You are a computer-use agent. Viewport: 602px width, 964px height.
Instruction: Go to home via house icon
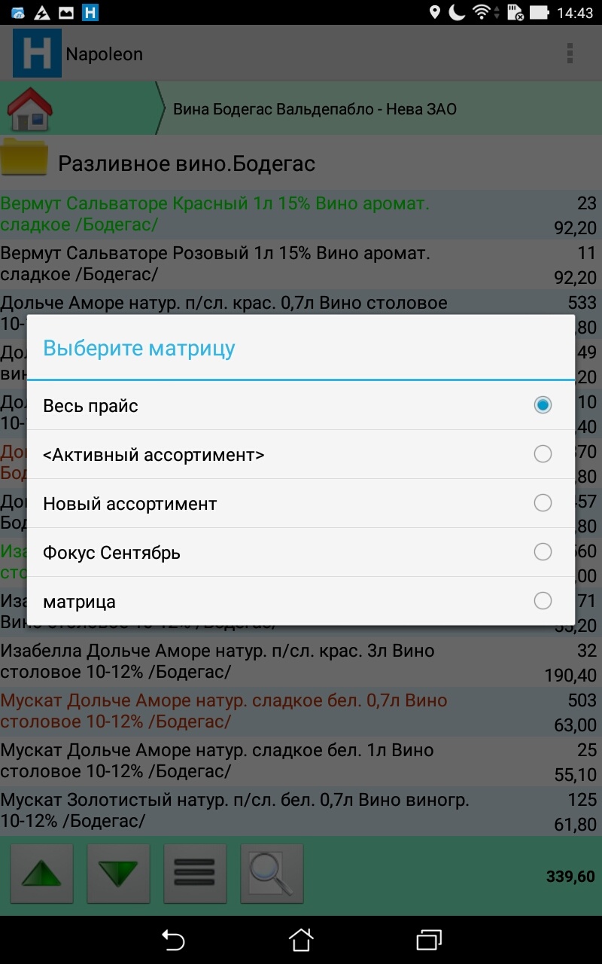click(x=30, y=109)
